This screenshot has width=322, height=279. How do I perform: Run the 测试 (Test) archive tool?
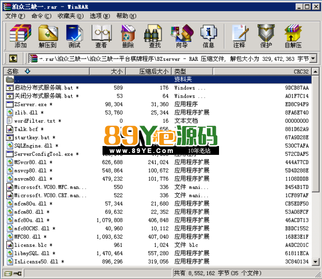click(x=75, y=36)
